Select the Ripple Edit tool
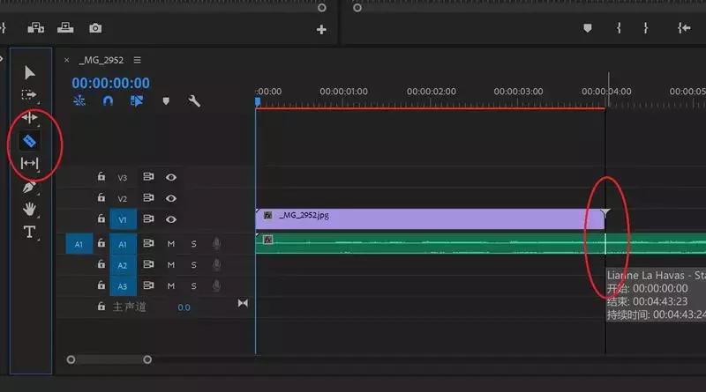 tap(29, 117)
